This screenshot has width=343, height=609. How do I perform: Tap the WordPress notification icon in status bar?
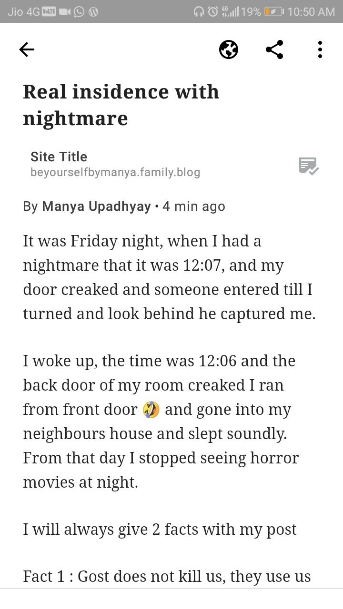click(x=94, y=12)
